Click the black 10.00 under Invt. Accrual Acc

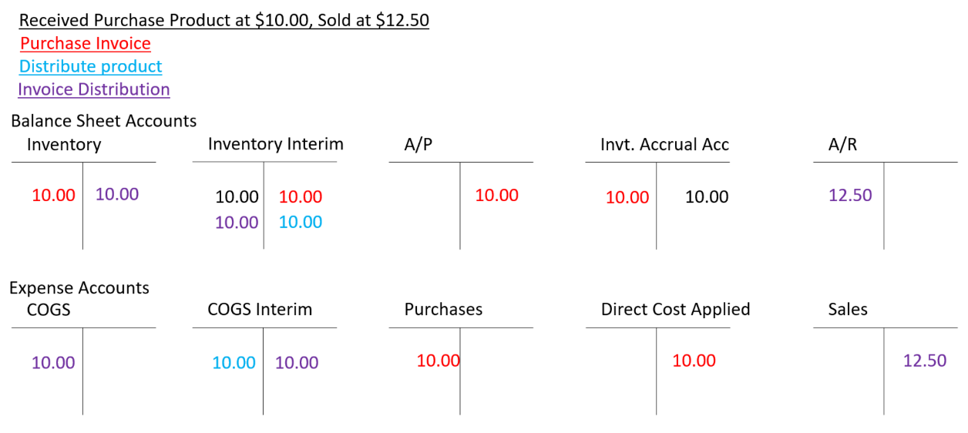[707, 197]
